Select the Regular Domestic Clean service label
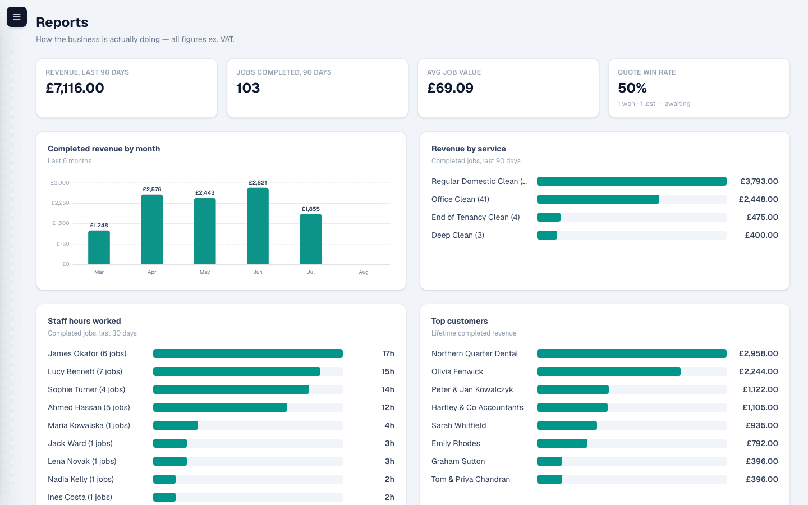This screenshot has height=505, width=808. 479,181
